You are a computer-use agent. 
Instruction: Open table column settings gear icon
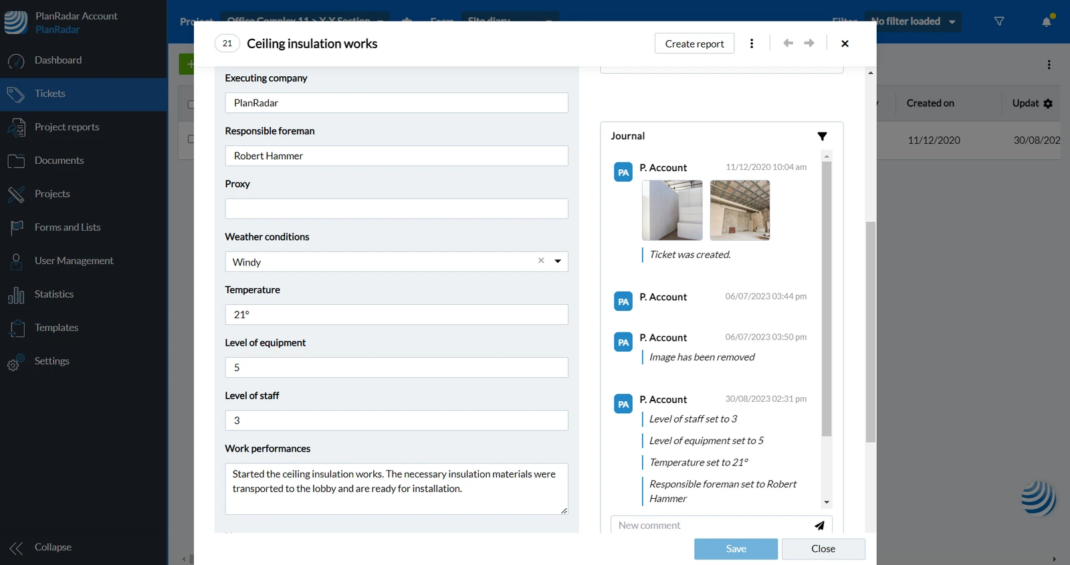[1048, 104]
